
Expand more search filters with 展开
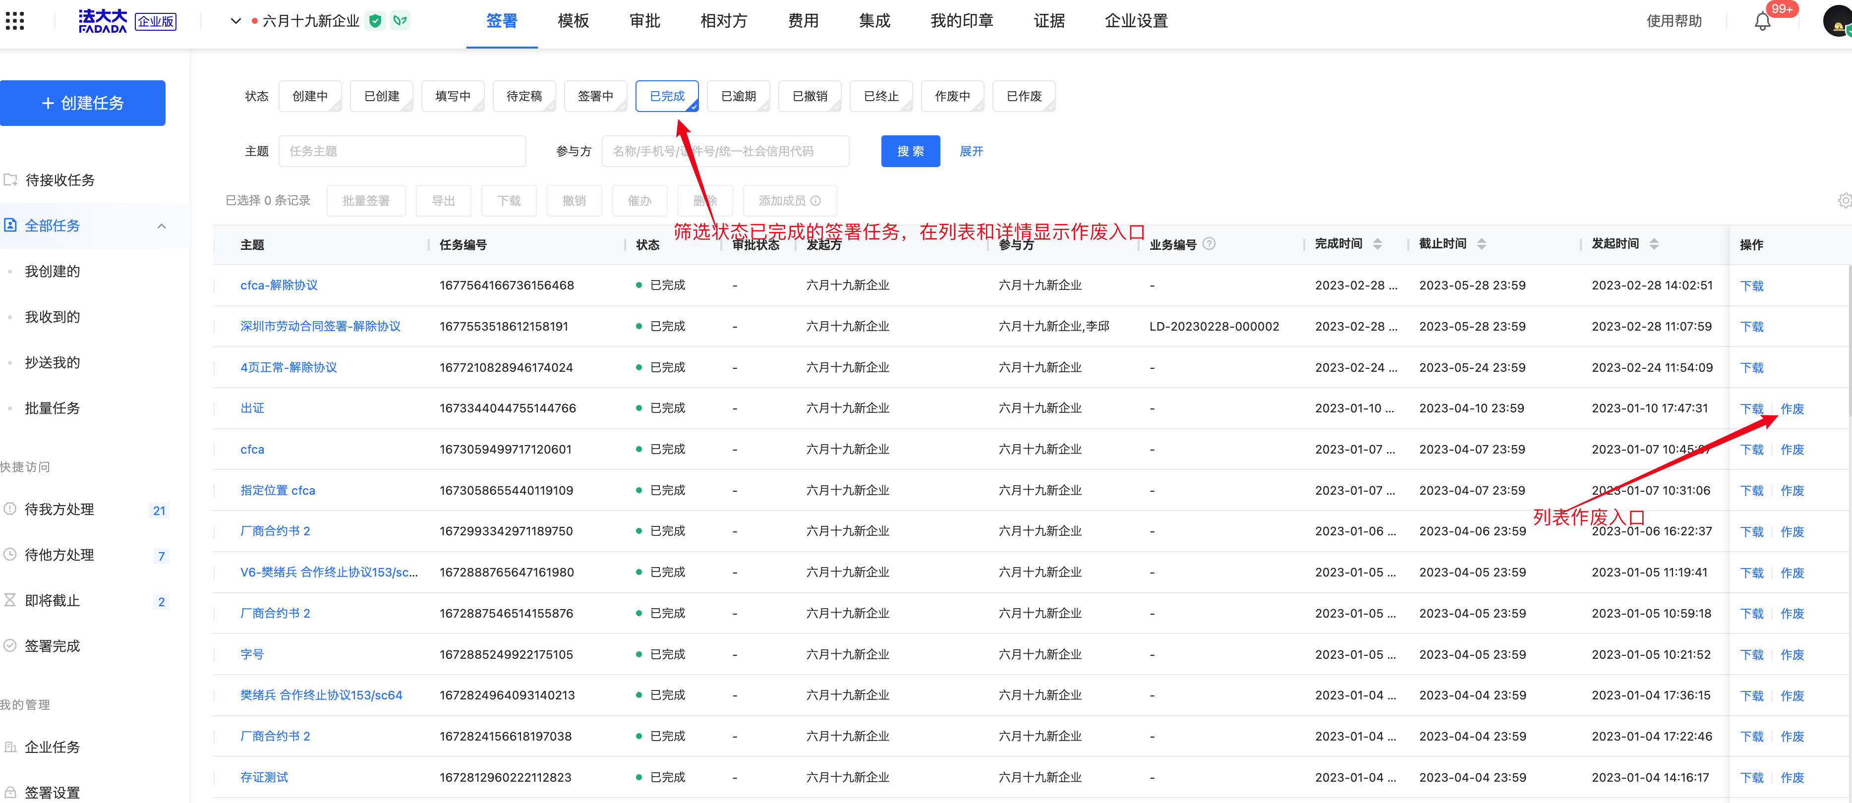click(x=971, y=151)
